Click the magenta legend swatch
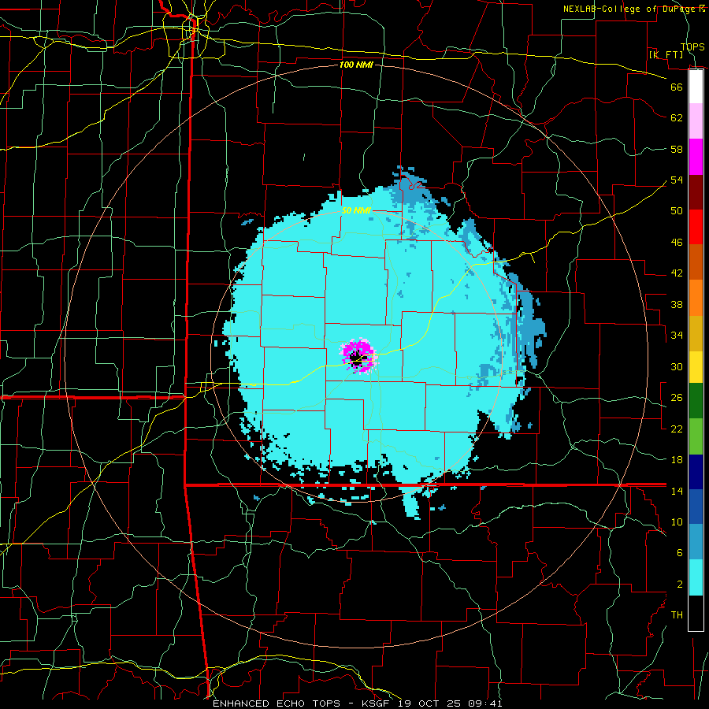This screenshot has height=709, width=709. 696,157
